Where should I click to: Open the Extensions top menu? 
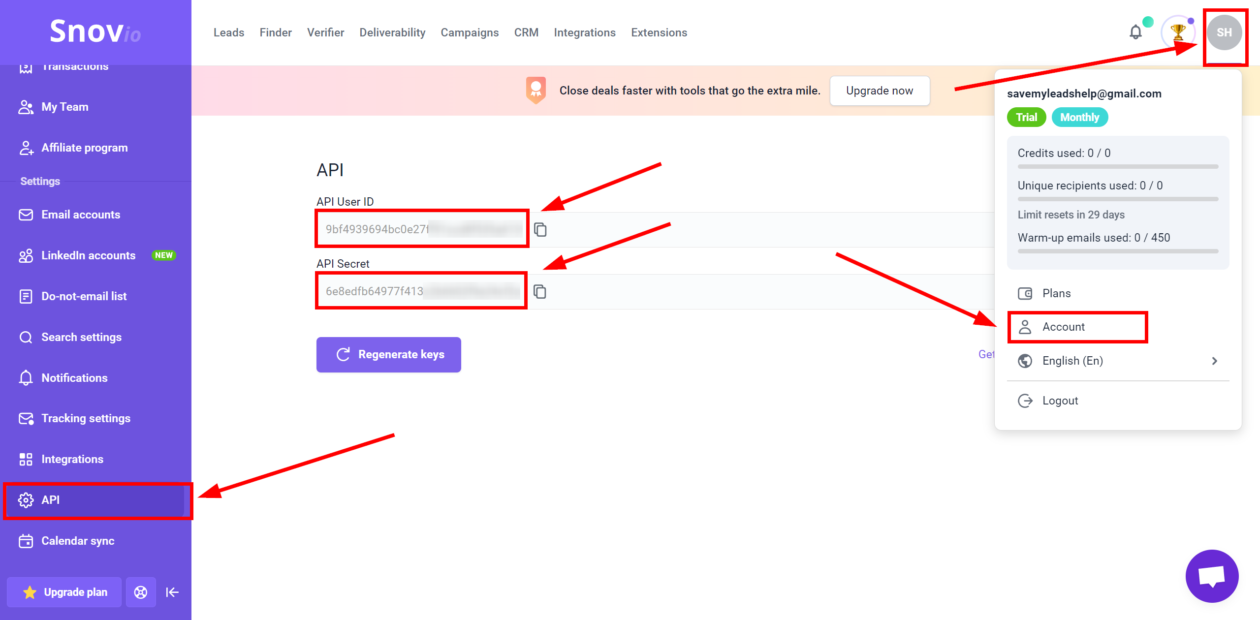(660, 32)
